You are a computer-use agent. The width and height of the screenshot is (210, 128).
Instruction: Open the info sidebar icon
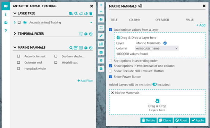(x=6, y=14)
